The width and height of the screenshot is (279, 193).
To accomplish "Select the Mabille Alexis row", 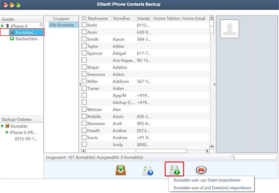I will click(x=145, y=117).
